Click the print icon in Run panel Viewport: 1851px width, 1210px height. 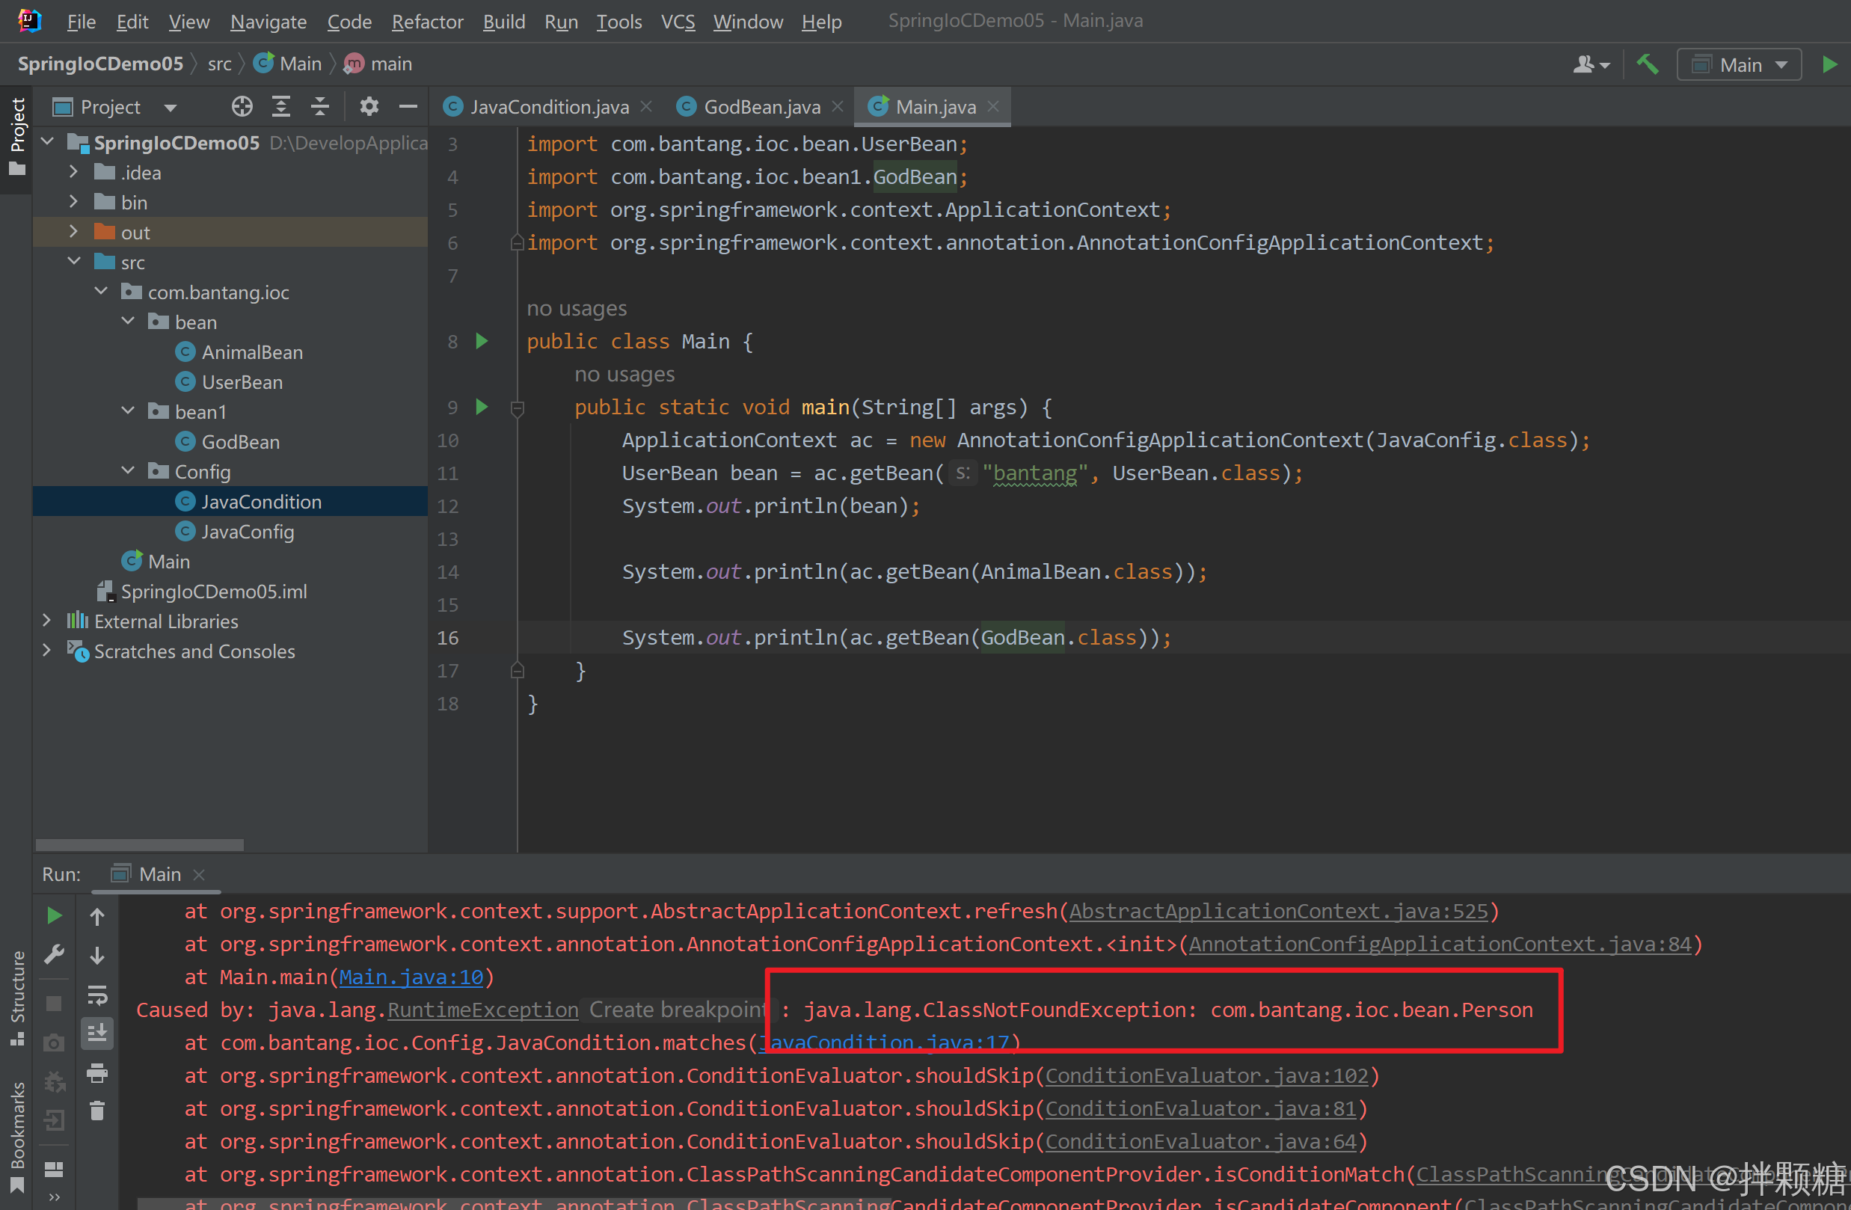[97, 1073]
